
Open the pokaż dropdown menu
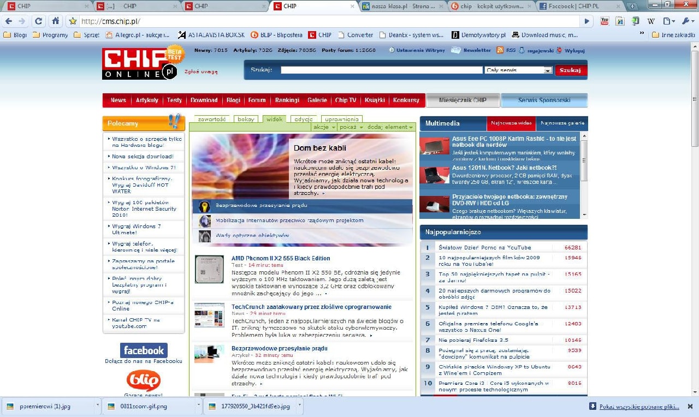coord(351,127)
